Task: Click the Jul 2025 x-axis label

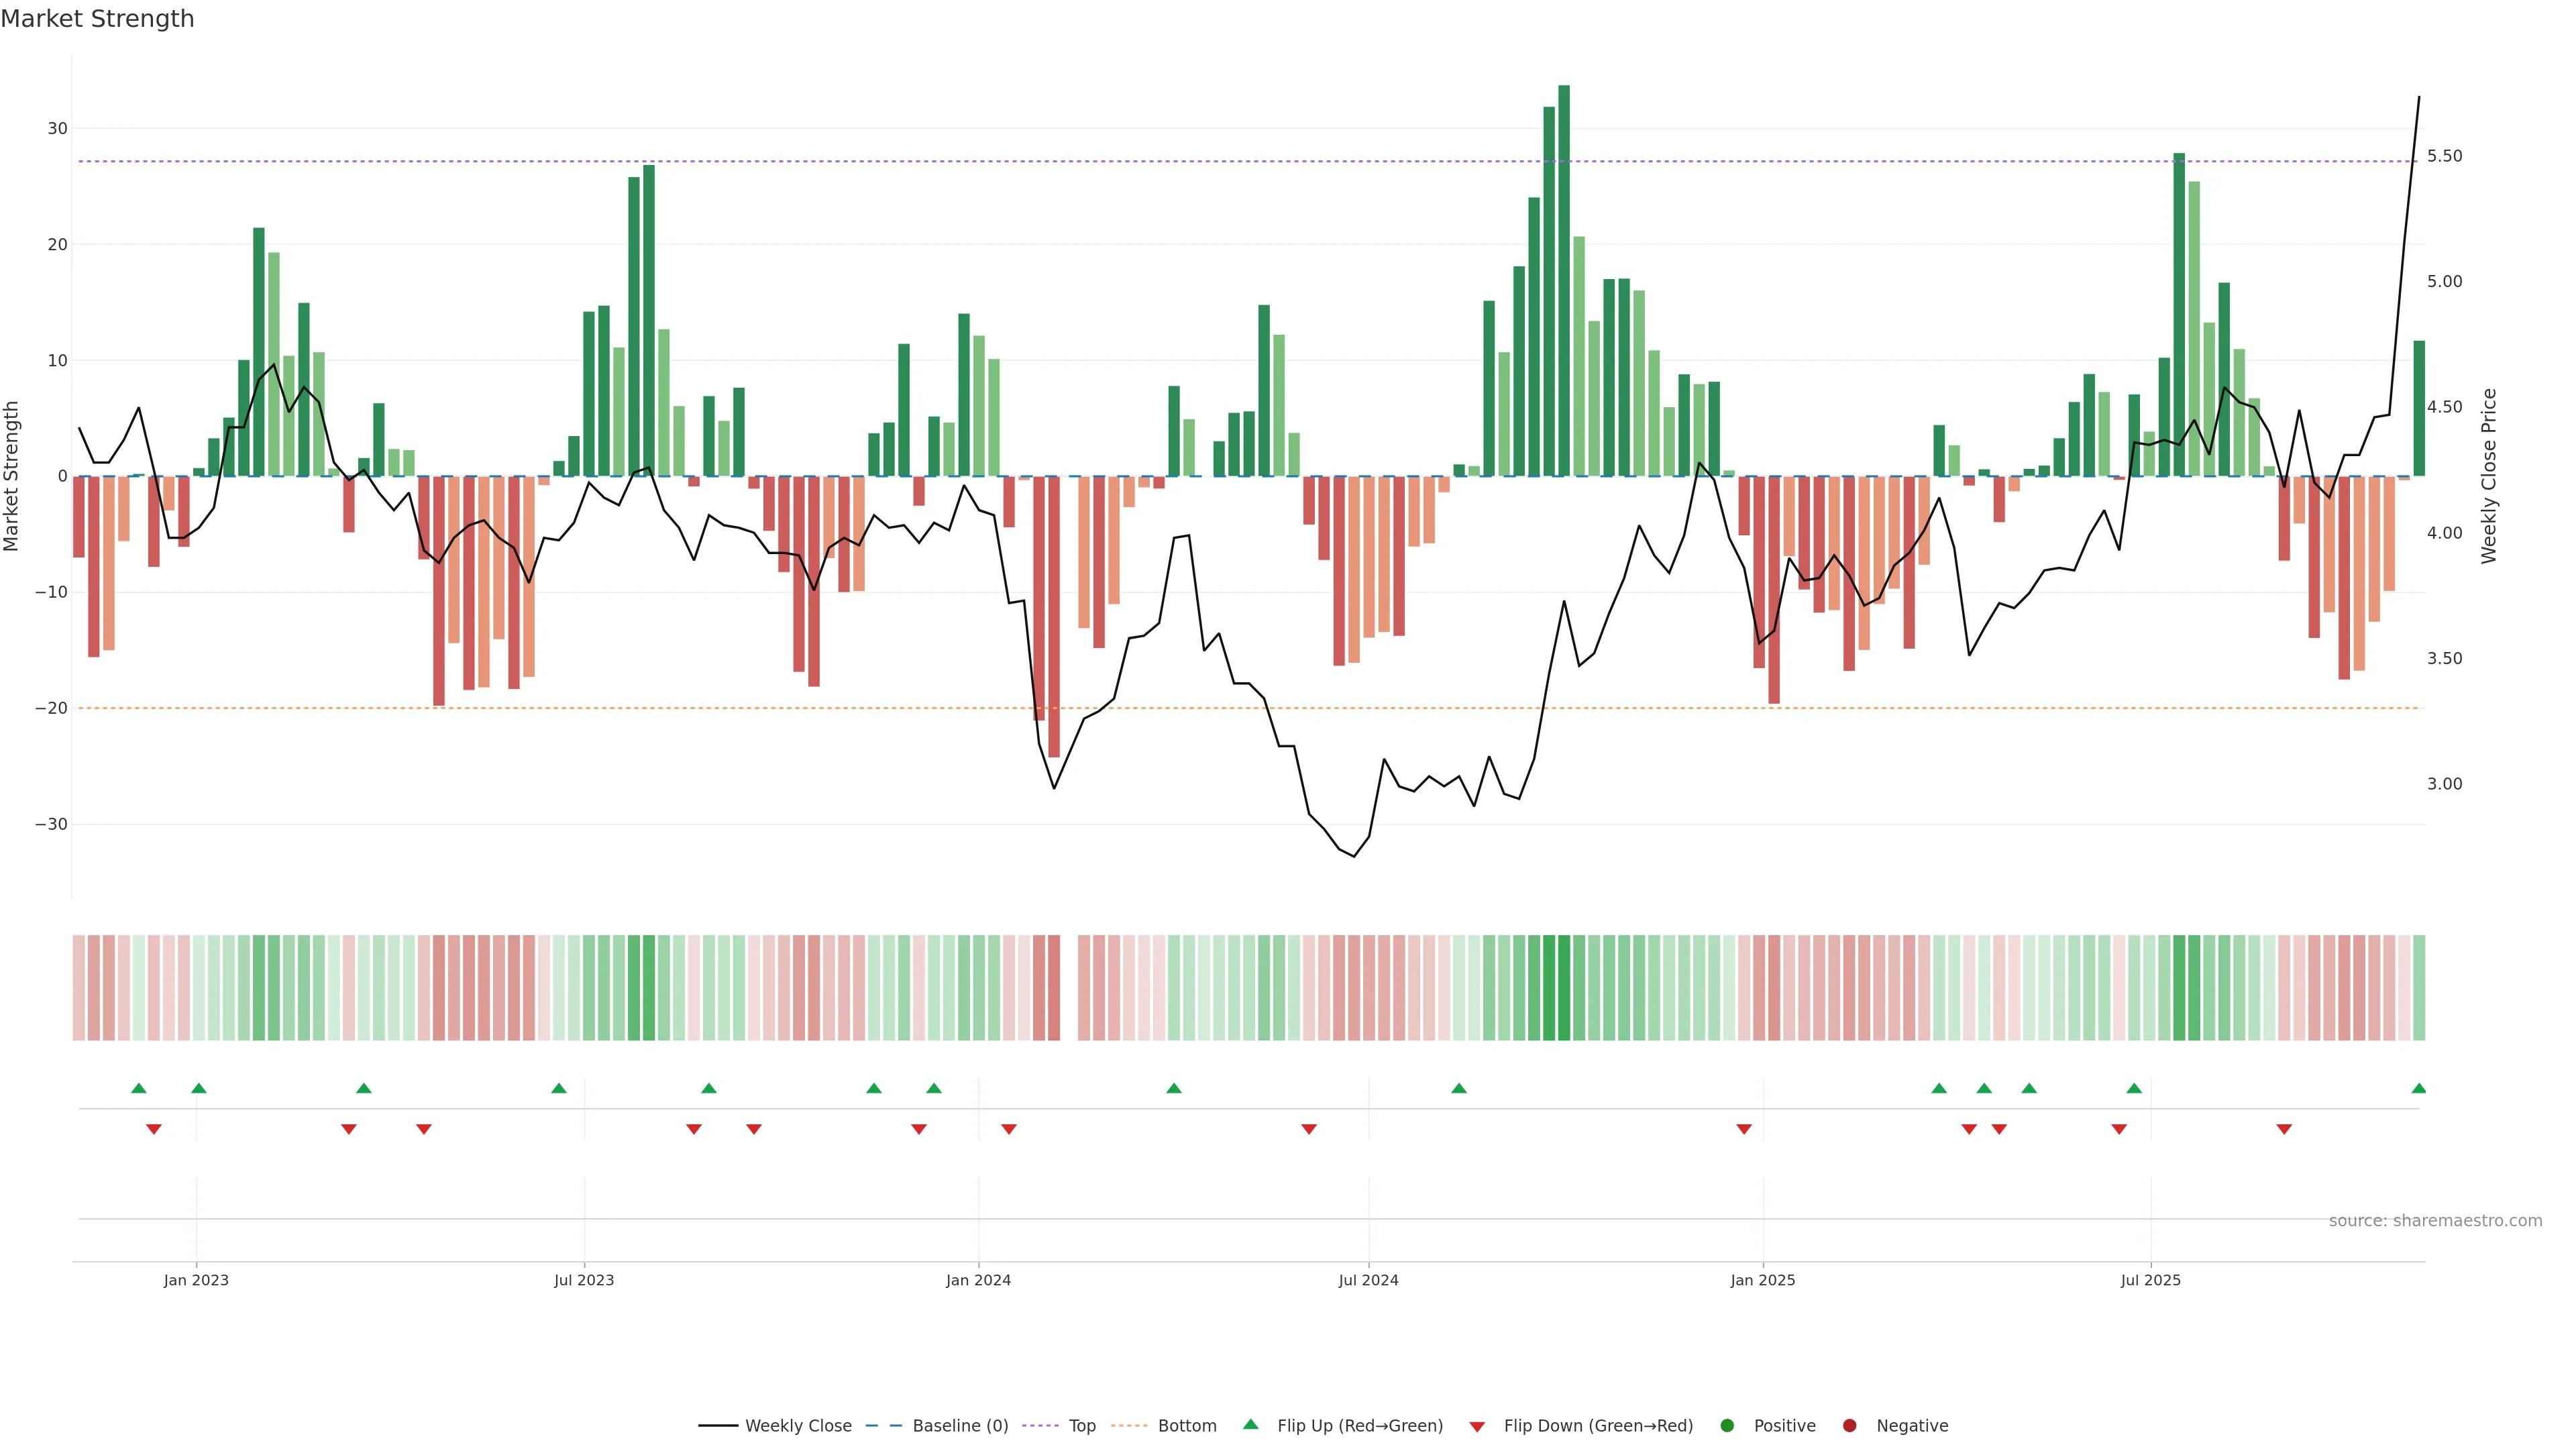Action: coord(2150,1280)
